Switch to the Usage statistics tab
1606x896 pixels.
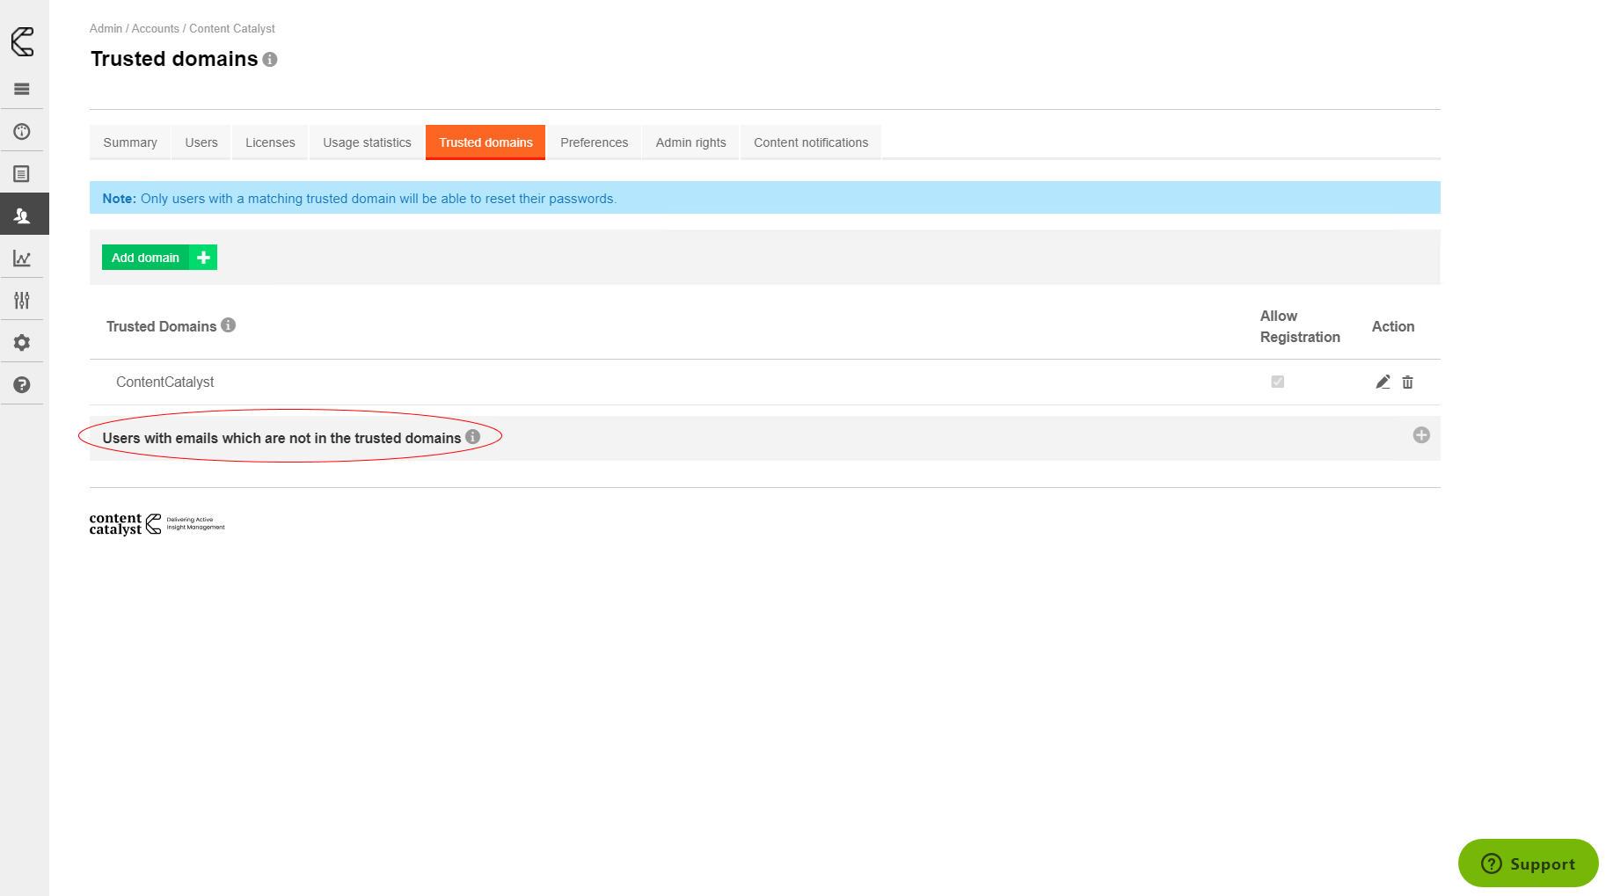click(367, 142)
